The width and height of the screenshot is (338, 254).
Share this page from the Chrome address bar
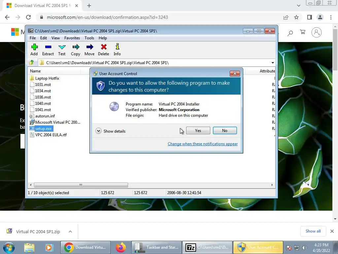click(x=286, y=17)
